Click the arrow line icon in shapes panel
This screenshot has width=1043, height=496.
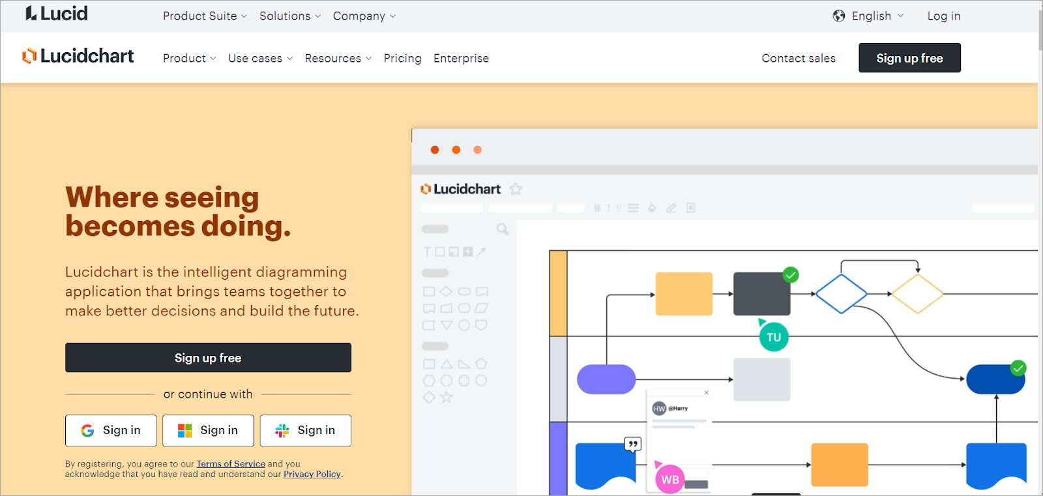point(481,252)
